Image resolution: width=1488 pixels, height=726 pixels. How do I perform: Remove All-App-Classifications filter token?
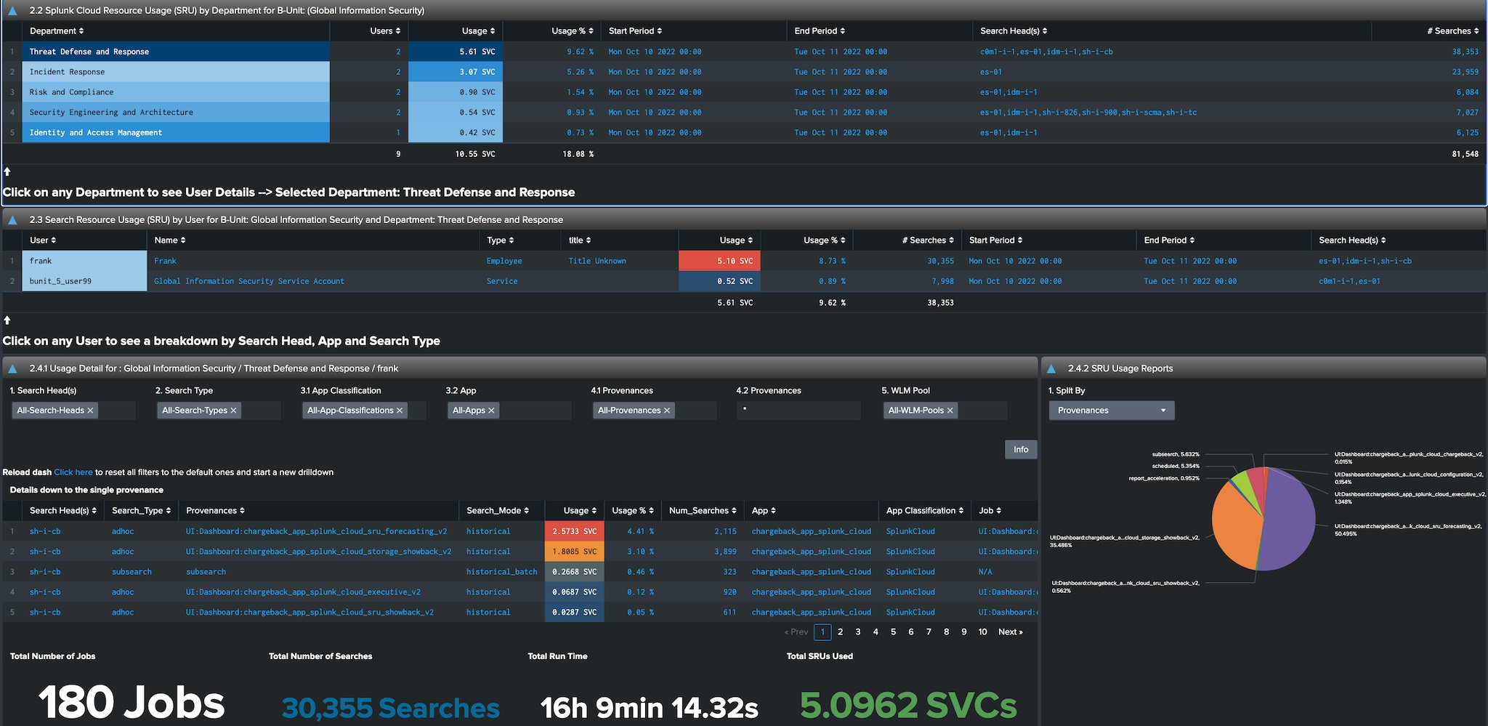click(x=400, y=411)
